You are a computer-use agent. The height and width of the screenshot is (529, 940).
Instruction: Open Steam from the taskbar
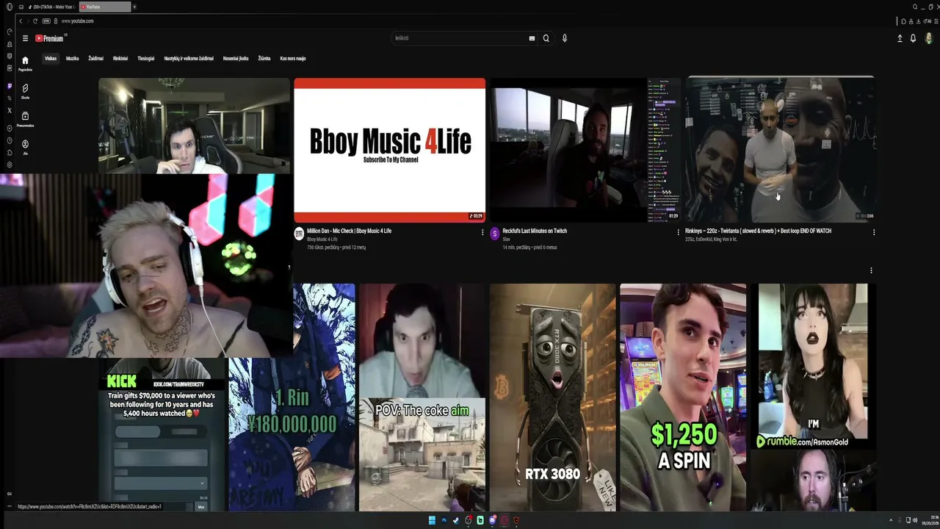456,520
